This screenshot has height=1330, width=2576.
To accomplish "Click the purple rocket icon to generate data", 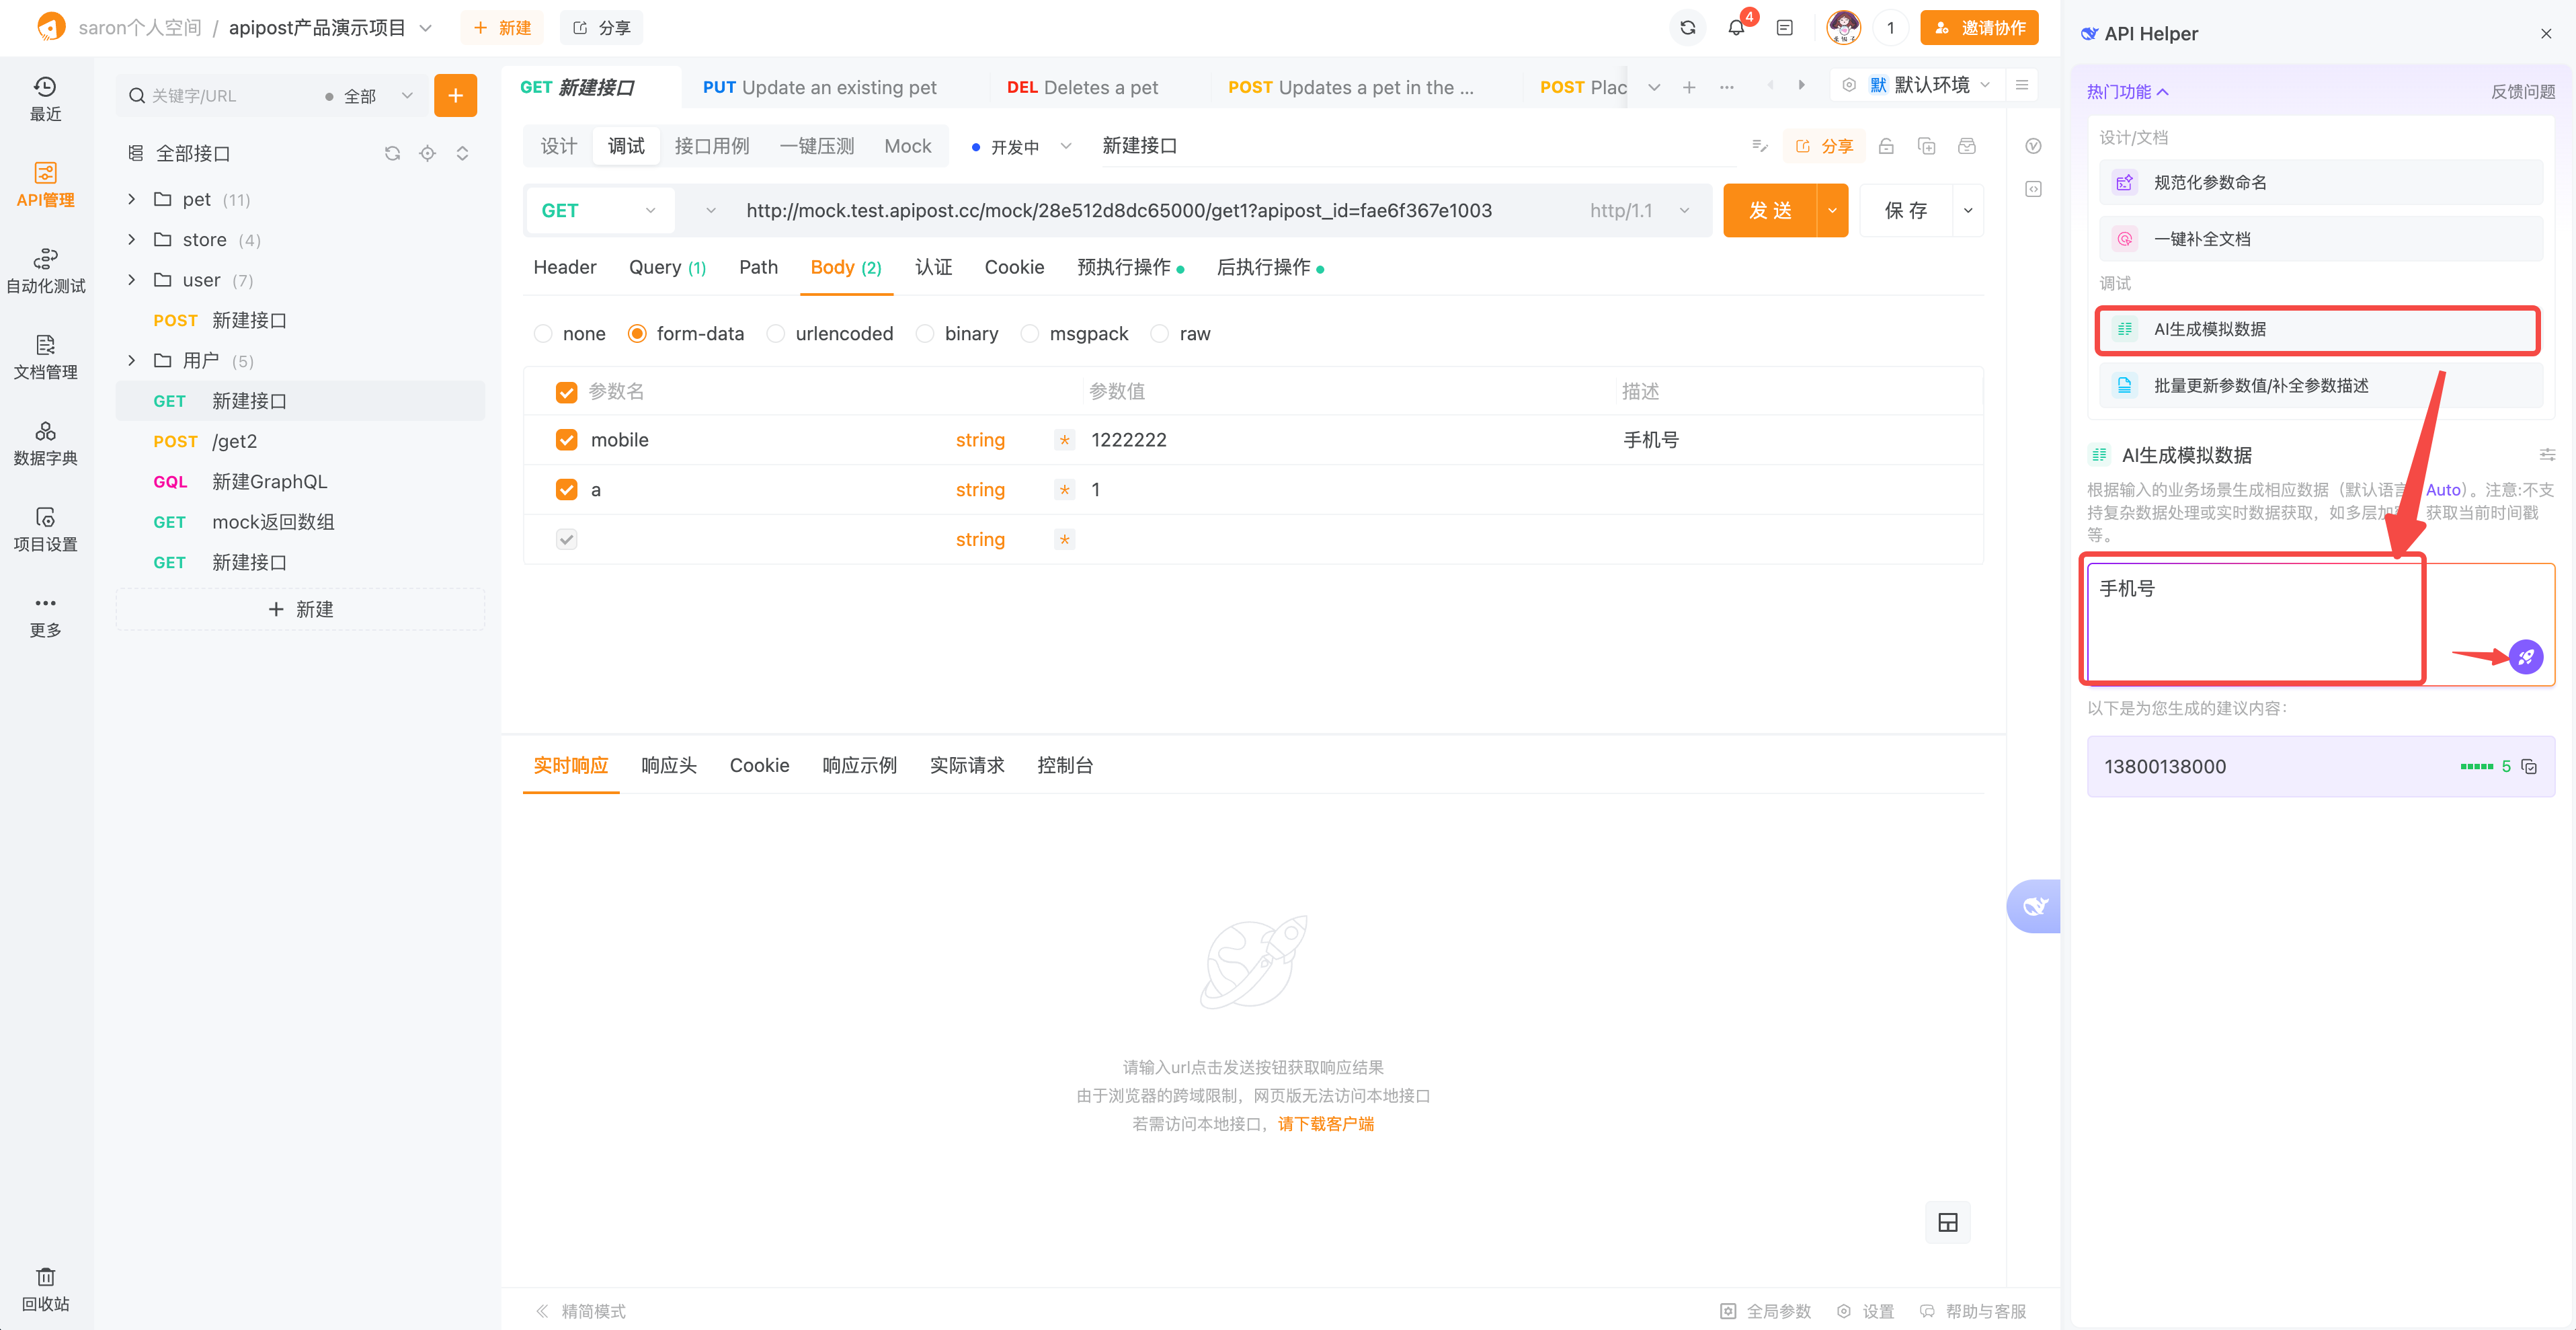I will 2527,657.
